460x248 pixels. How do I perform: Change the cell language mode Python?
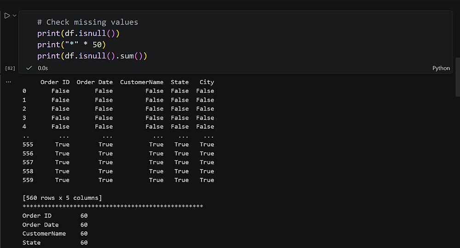click(x=441, y=68)
